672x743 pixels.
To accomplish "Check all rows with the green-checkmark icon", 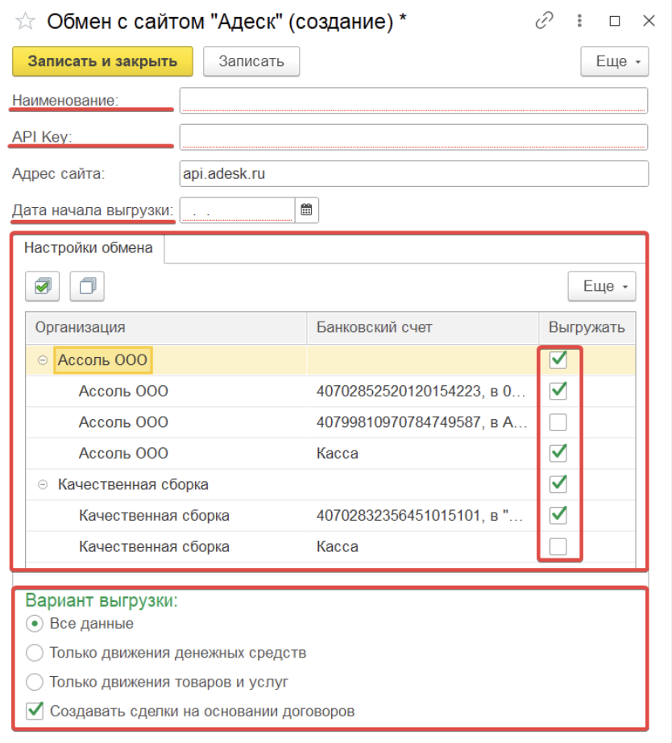I will (x=43, y=286).
